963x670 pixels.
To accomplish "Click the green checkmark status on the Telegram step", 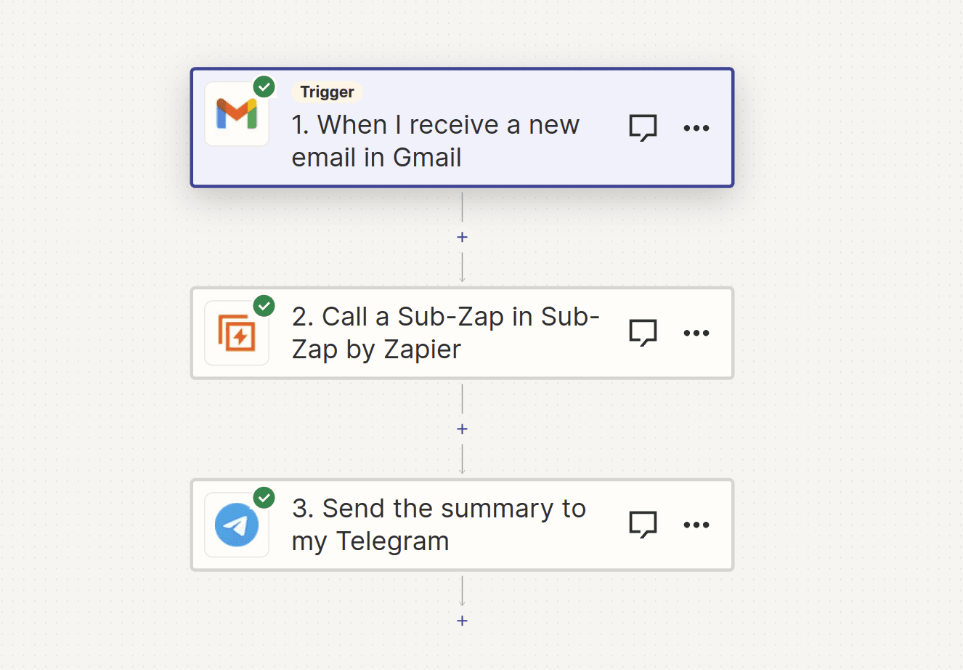I will click(264, 498).
